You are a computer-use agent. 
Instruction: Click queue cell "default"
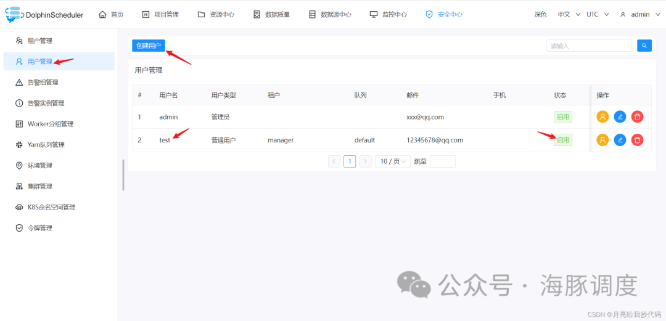point(364,140)
